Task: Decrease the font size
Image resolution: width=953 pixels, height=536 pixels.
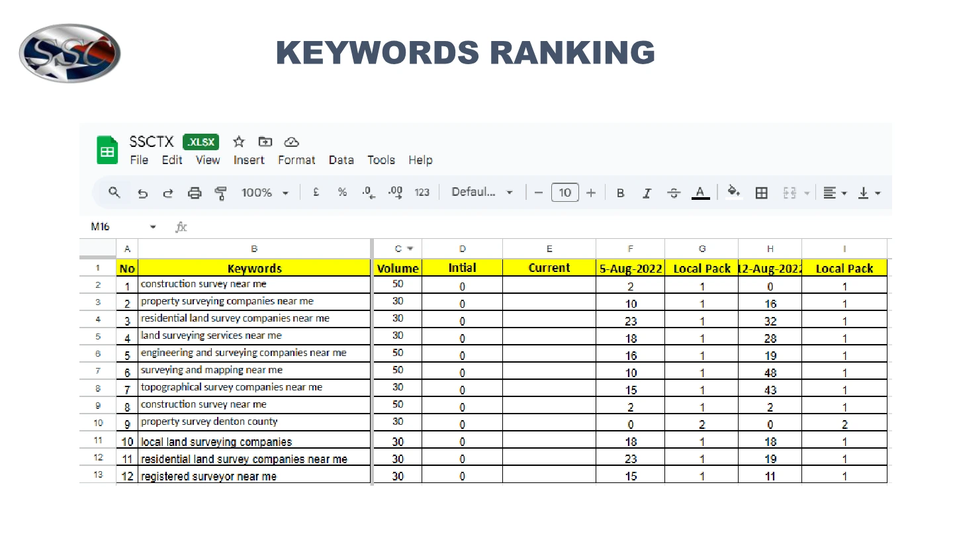Action: coord(538,193)
